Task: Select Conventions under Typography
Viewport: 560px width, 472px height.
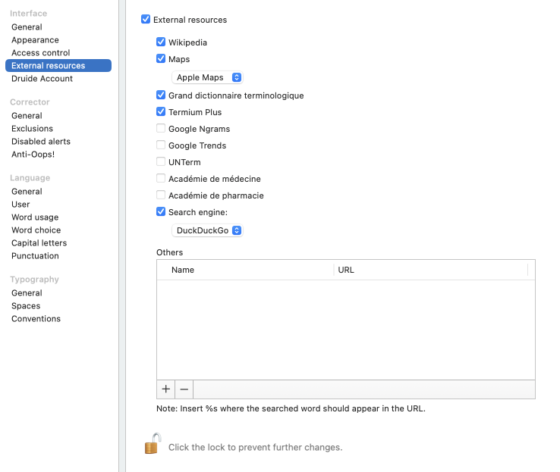Action: tap(36, 319)
